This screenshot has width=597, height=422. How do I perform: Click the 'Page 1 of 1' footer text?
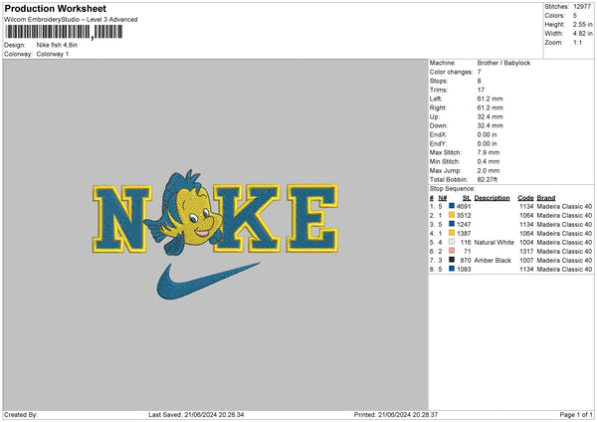point(576,414)
